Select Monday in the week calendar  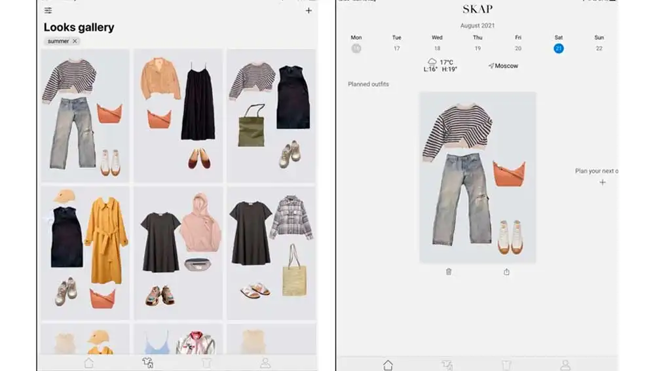(x=356, y=48)
